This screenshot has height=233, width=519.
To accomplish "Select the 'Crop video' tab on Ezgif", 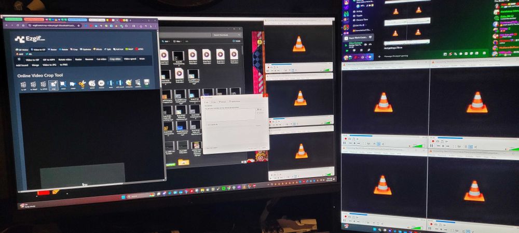I will coord(115,59).
